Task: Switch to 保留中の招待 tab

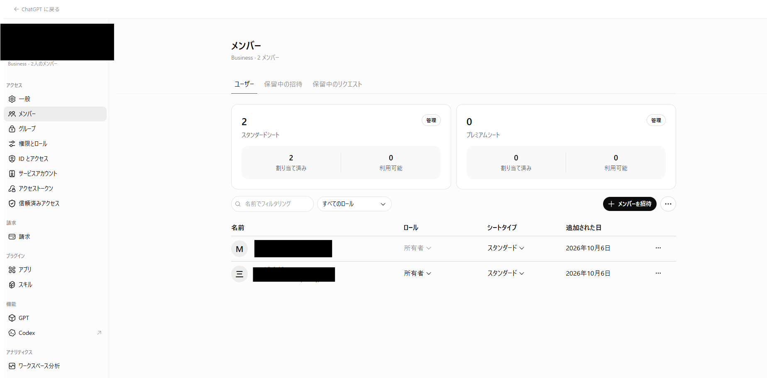Action: point(283,84)
